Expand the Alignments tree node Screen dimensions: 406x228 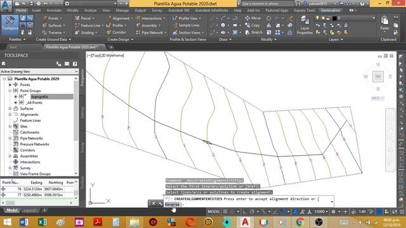pyautogui.click(x=10, y=115)
